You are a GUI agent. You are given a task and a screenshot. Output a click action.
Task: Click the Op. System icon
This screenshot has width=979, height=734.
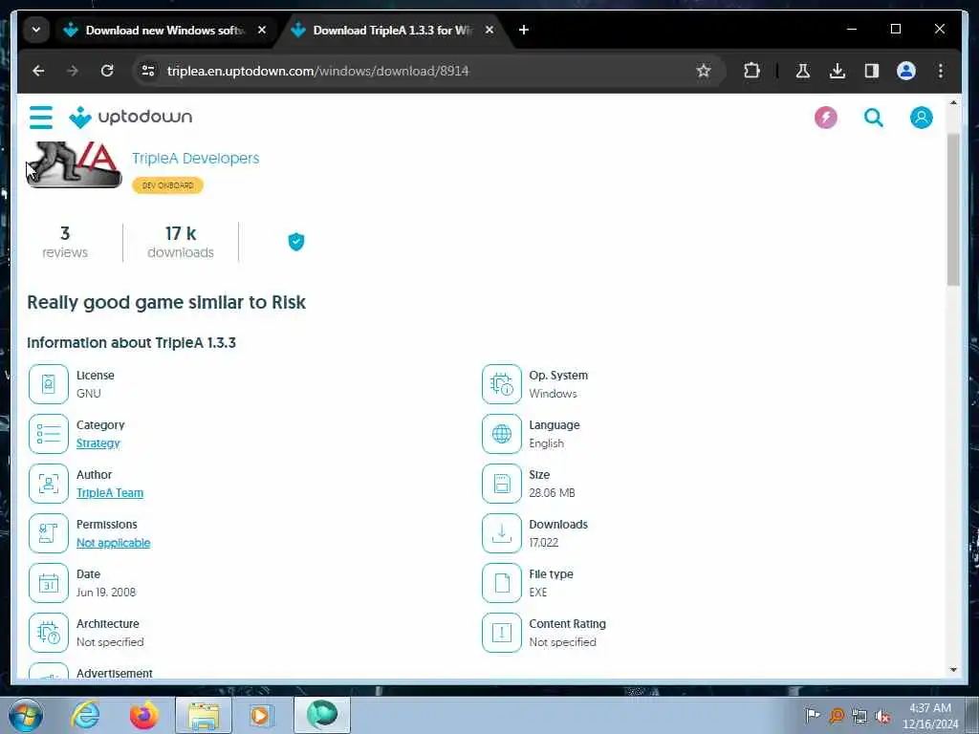[x=501, y=384]
